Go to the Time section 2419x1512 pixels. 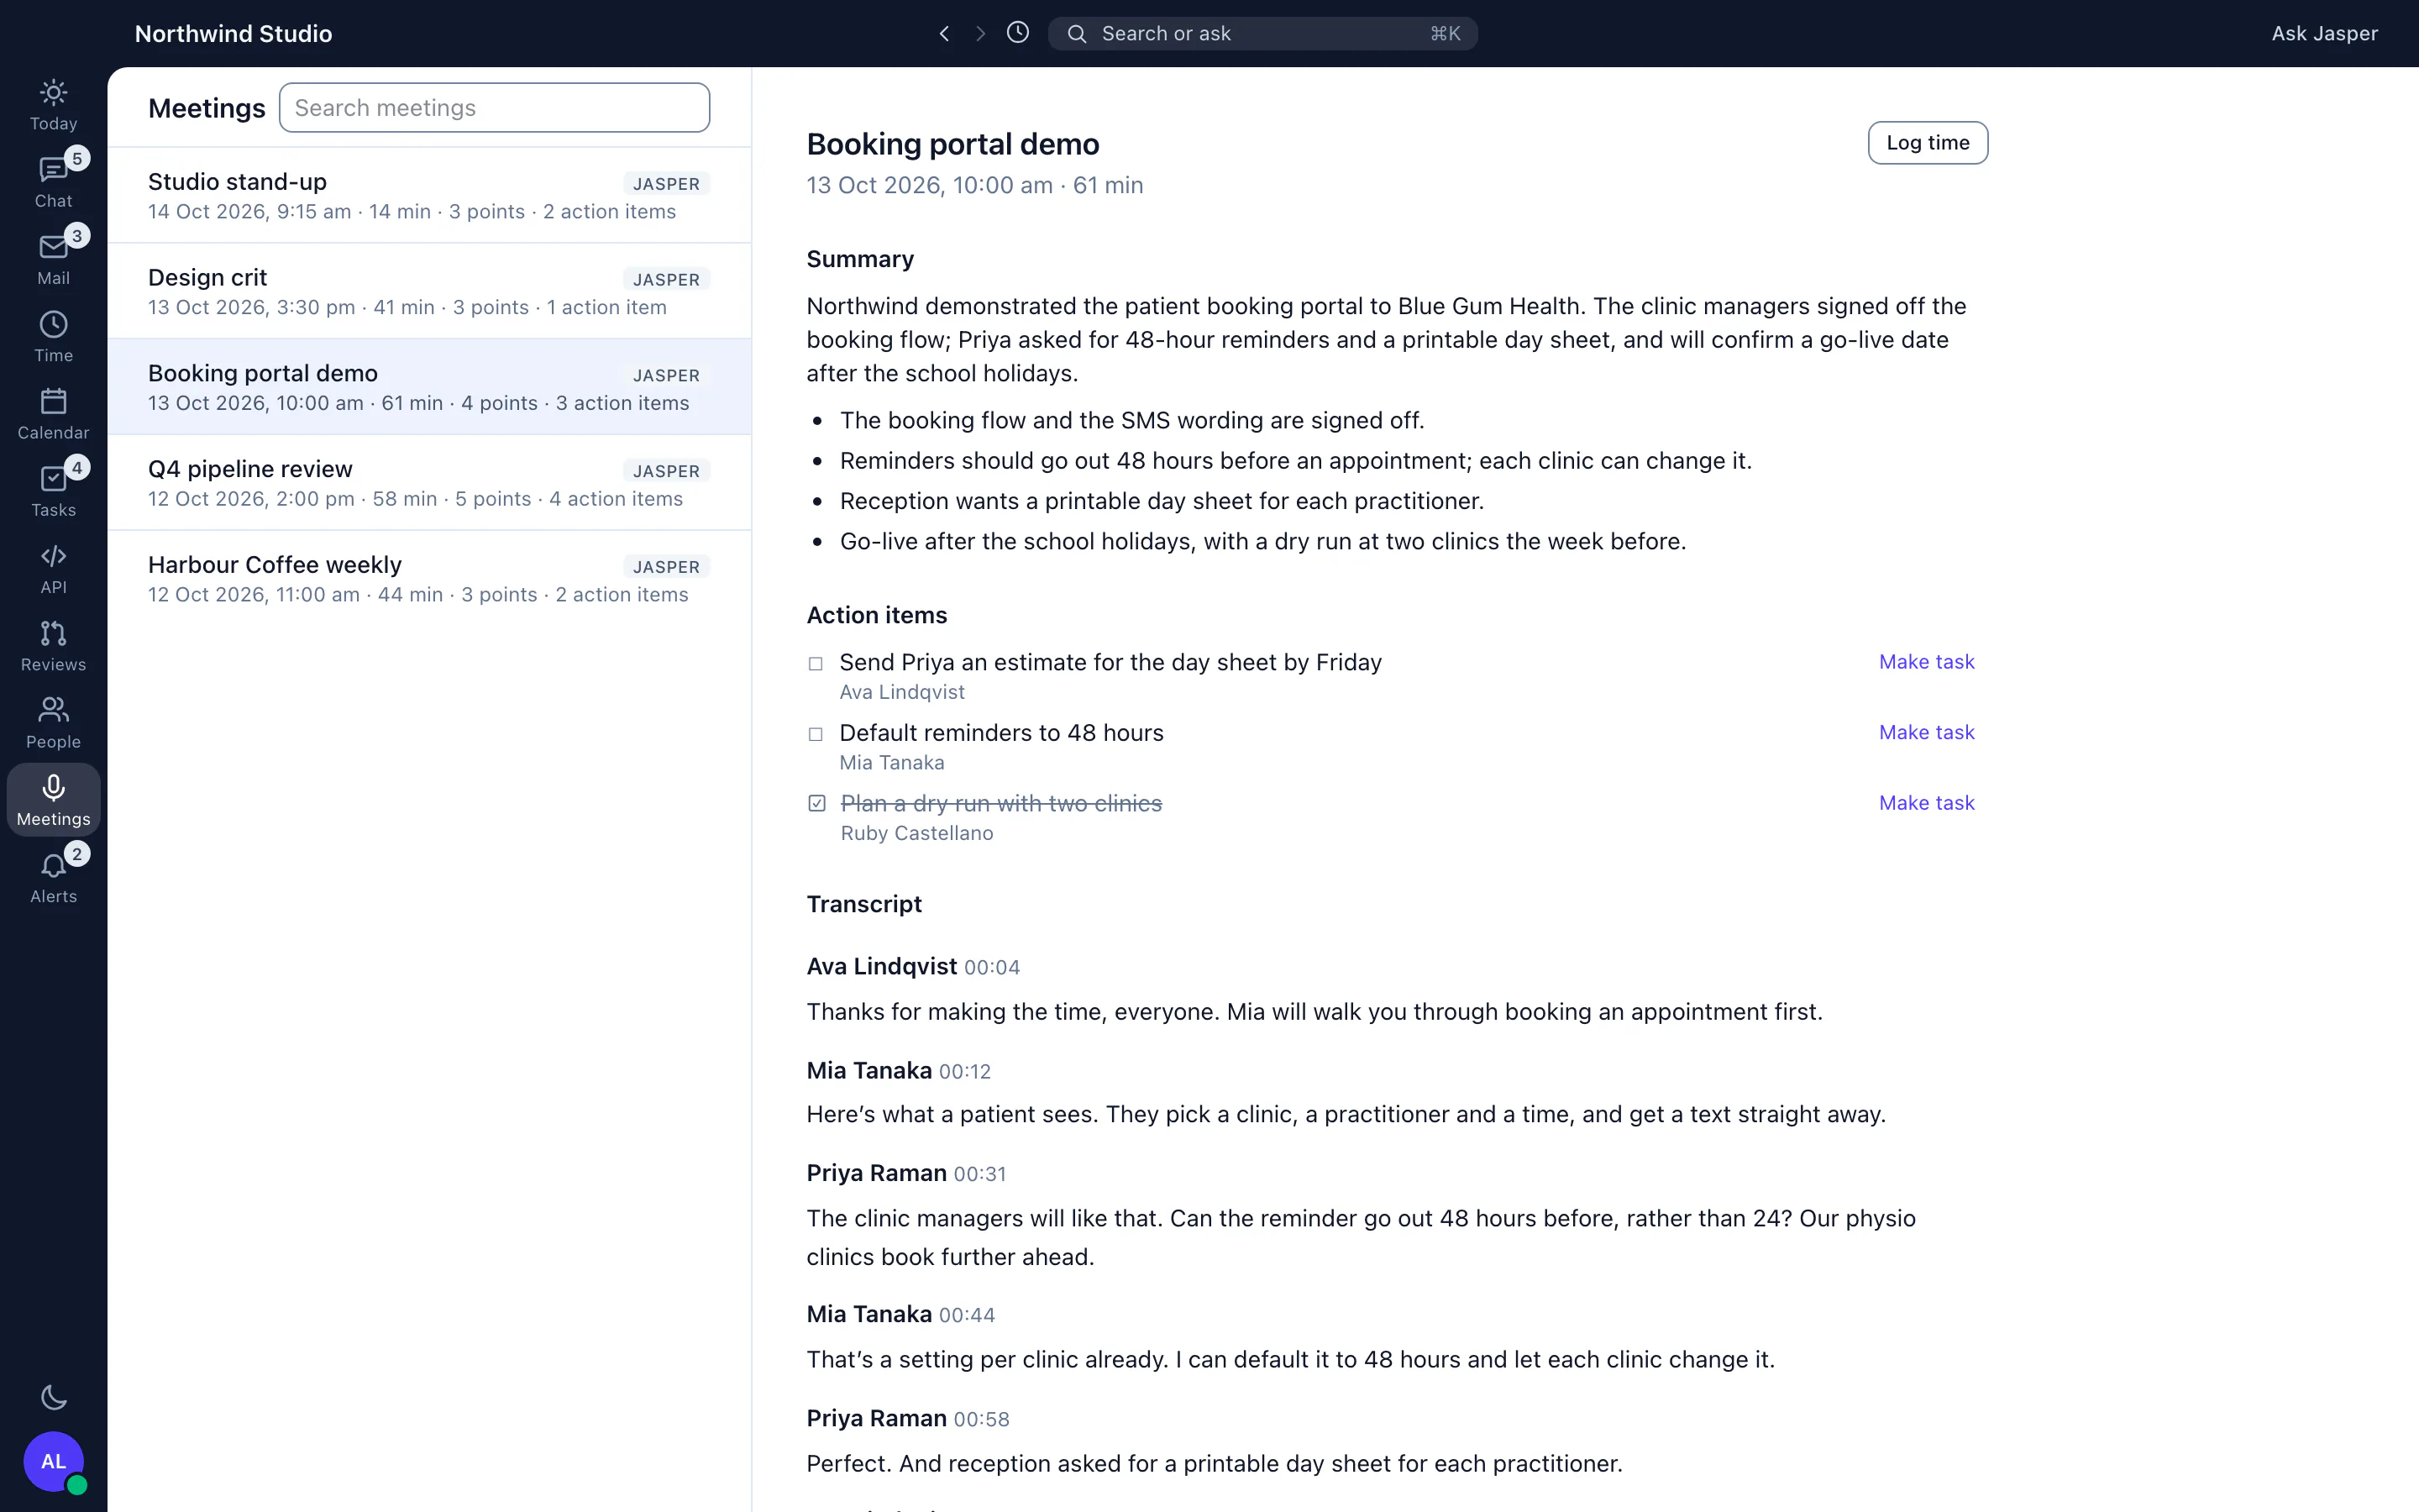pyautogui.click(x=53, y=337)
